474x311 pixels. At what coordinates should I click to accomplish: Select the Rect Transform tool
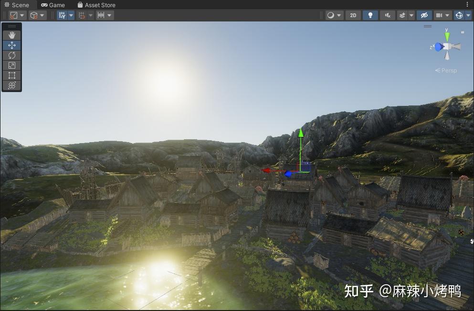tap(11, 75)
